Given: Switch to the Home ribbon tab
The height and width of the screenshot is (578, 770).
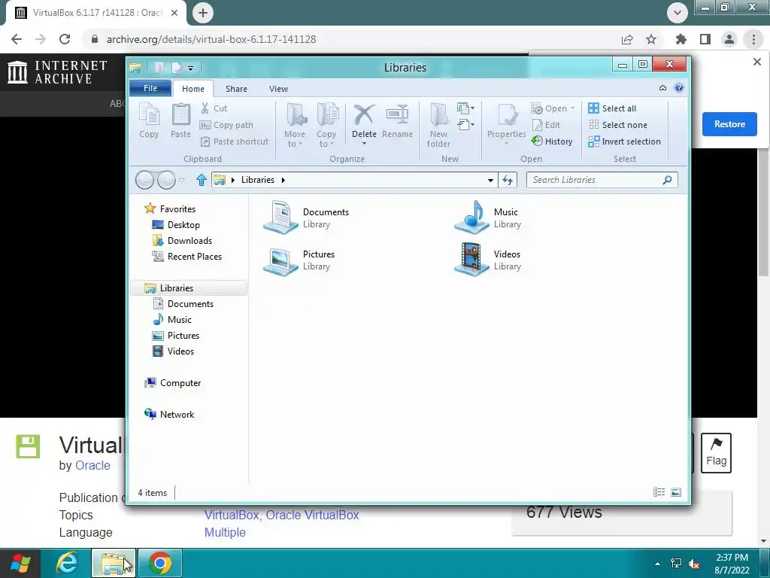Looking at the screenshot, I should 193,89.
